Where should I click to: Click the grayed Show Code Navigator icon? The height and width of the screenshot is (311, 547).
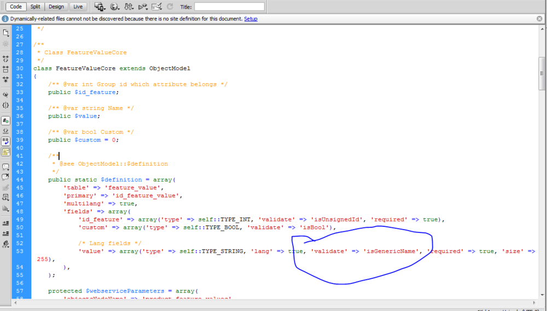[5, 44]
